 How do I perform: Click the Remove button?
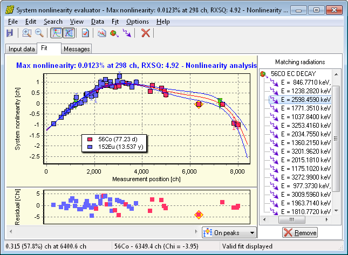pyautogui.click(x=300, y=232)
